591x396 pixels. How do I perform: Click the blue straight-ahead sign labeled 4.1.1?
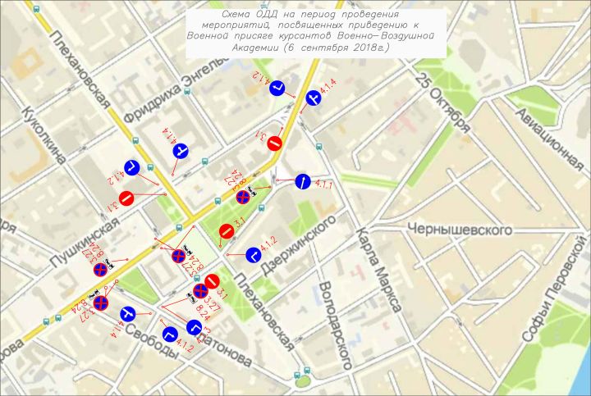point(302,181)
